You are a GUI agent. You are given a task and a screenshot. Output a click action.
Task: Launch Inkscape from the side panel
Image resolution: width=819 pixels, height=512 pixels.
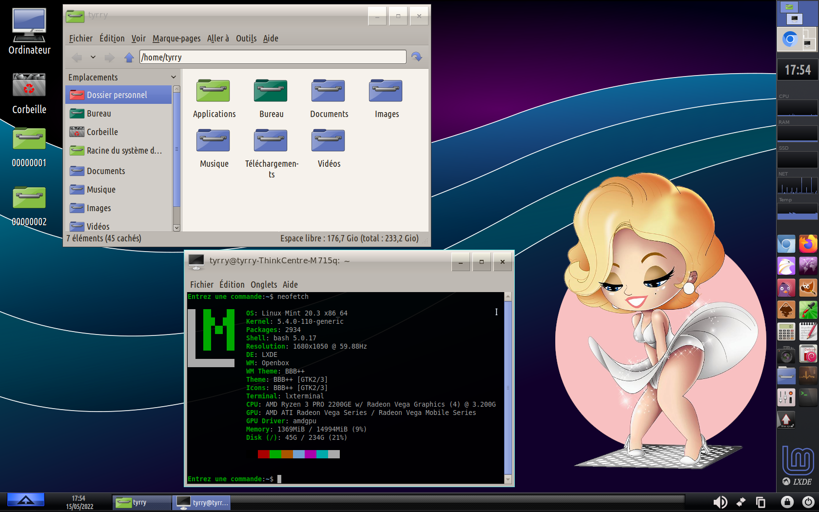[786, 310]
